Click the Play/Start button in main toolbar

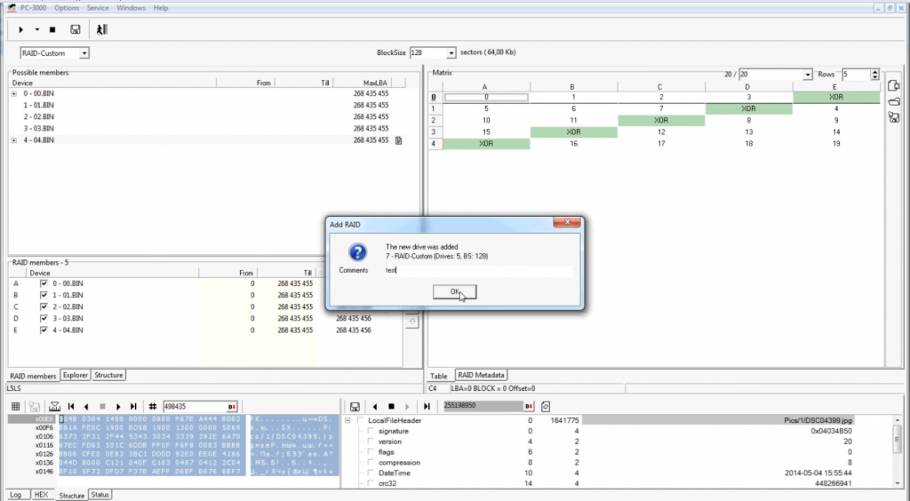(x=21, y=29)
